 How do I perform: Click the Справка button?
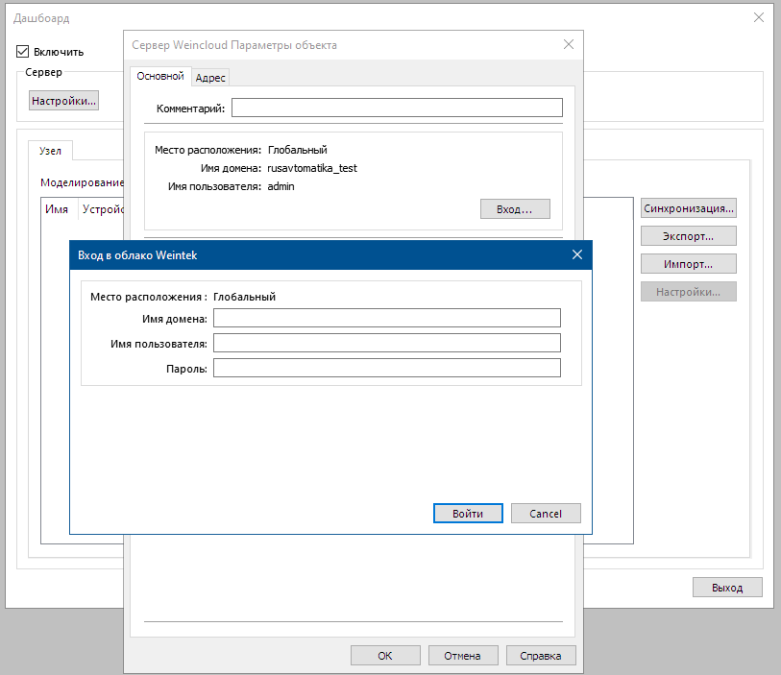pos(541,656)
